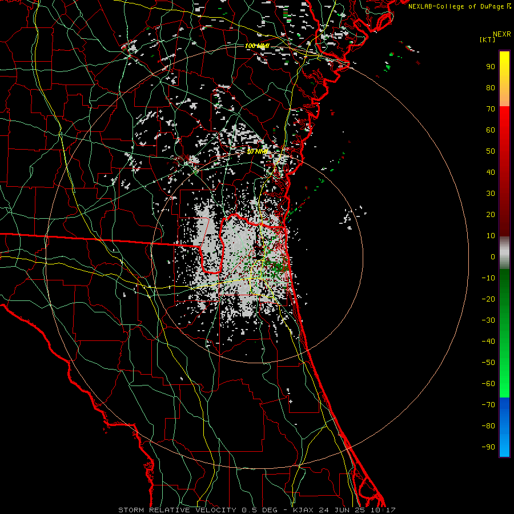Click the 70 value on the velocity scale

coord(491,109)
